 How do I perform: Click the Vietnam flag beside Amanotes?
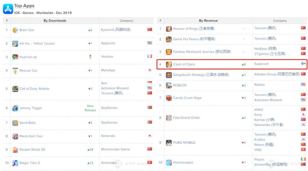[x=150, y=162]
